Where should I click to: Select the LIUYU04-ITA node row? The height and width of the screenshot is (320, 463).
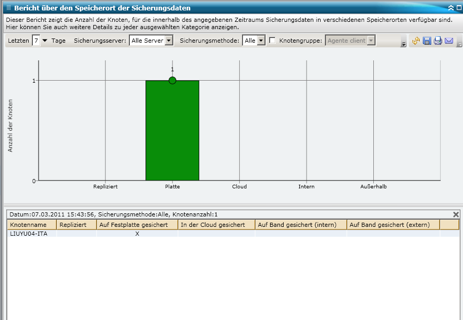tap(233, 234)
